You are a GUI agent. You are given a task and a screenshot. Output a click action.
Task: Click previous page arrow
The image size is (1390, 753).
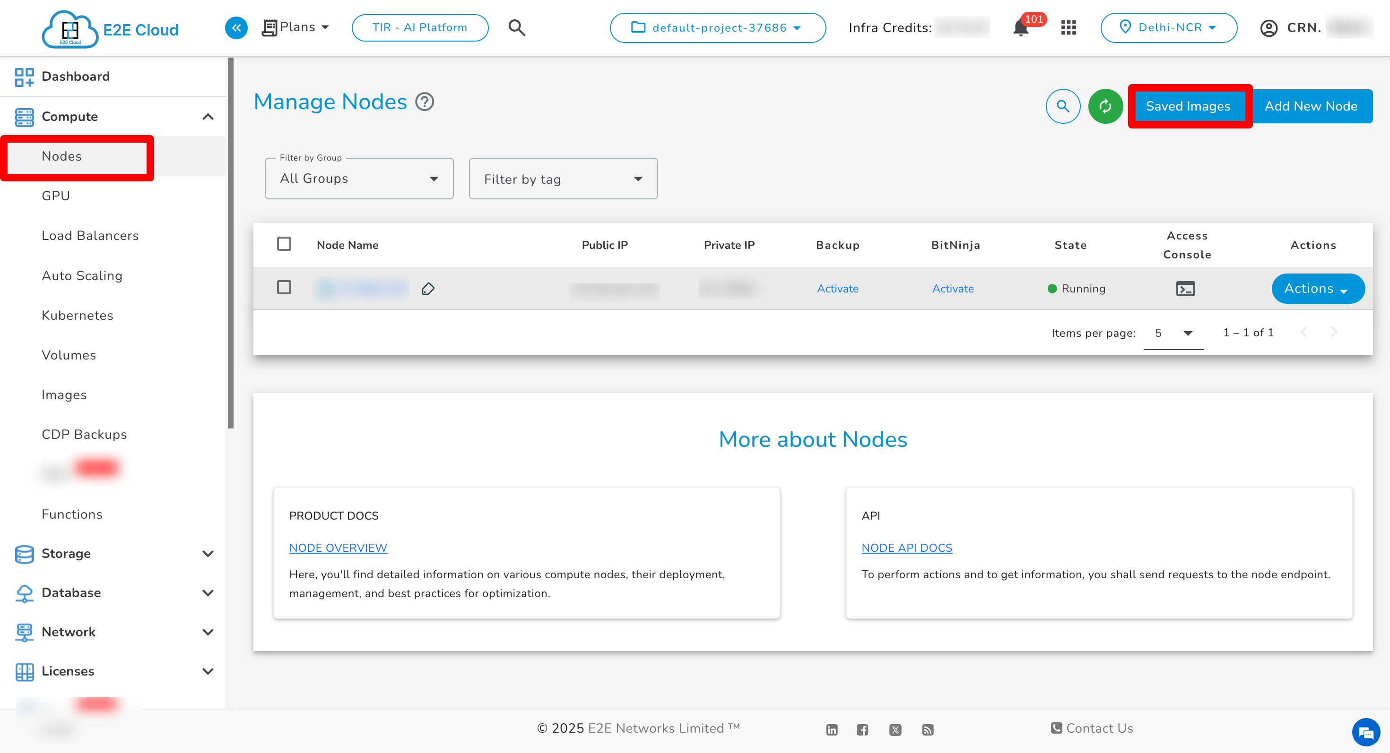coord(1303,333)
